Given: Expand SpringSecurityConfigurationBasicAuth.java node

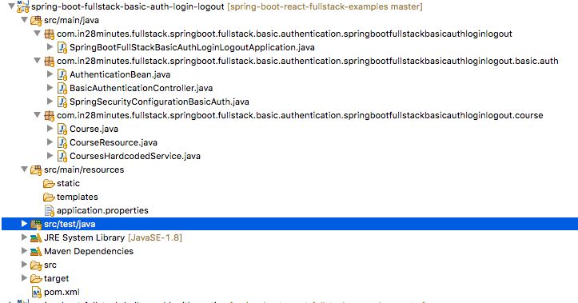Looking at the screenshot, I should point(50,101).
